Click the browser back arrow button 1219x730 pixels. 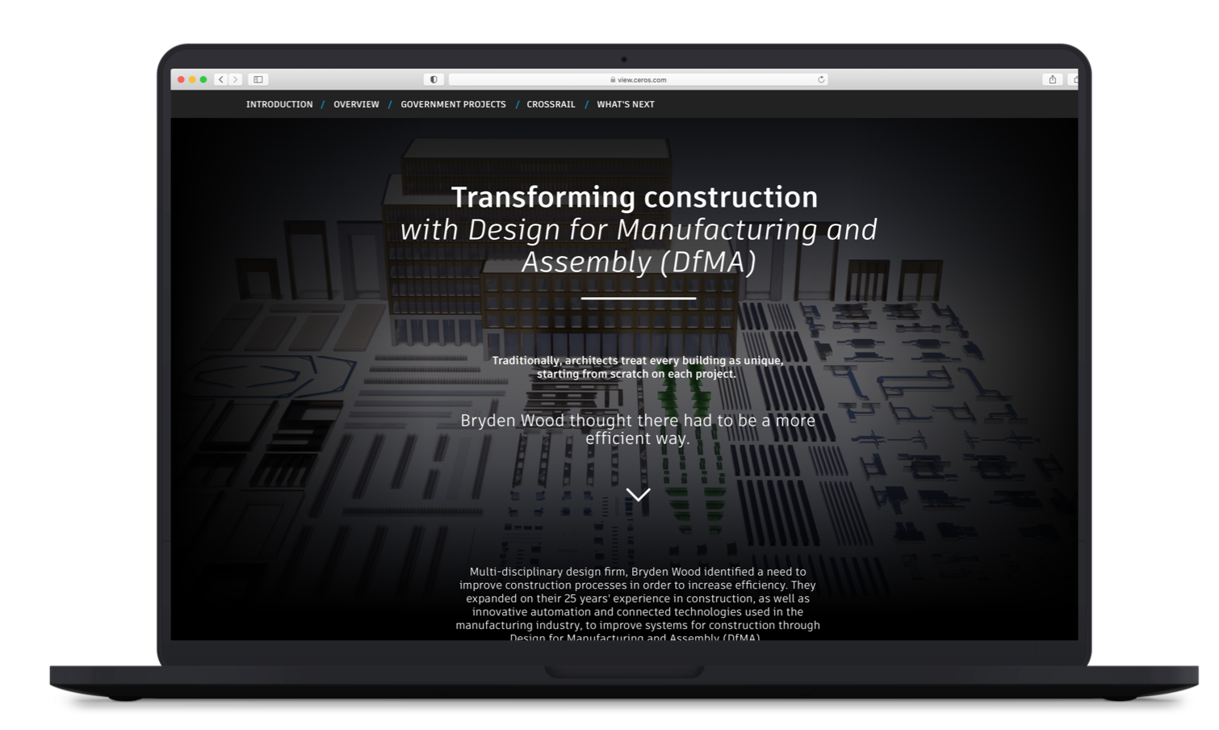click(221, 79)
